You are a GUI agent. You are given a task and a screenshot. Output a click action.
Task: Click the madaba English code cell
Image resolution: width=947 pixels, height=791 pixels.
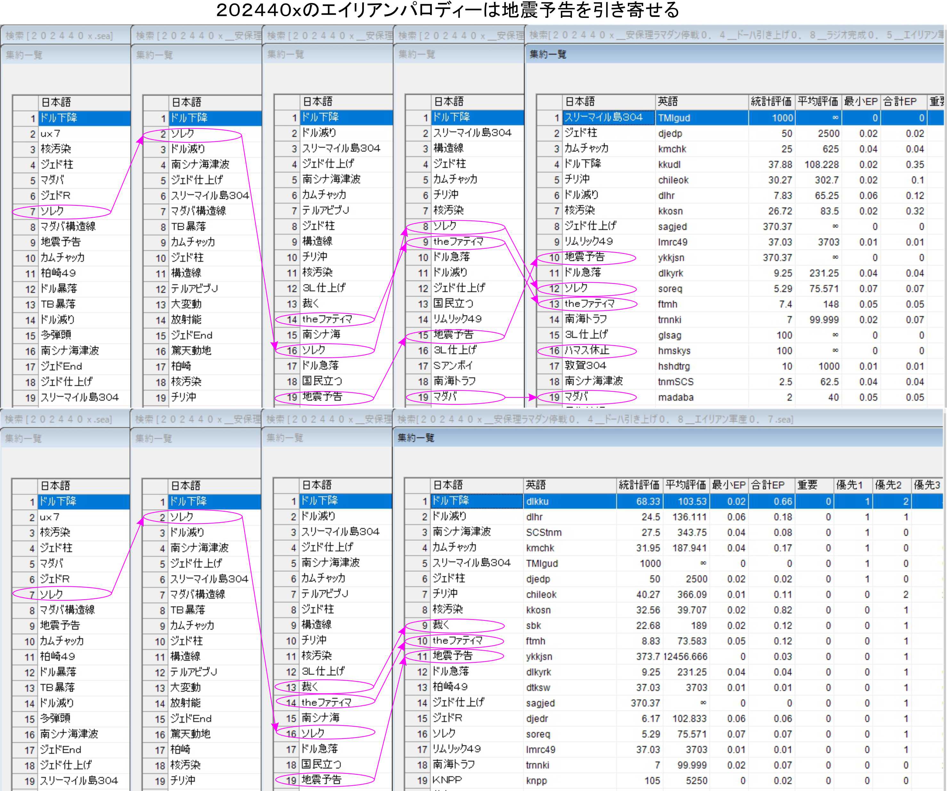(x=702, y=397)
